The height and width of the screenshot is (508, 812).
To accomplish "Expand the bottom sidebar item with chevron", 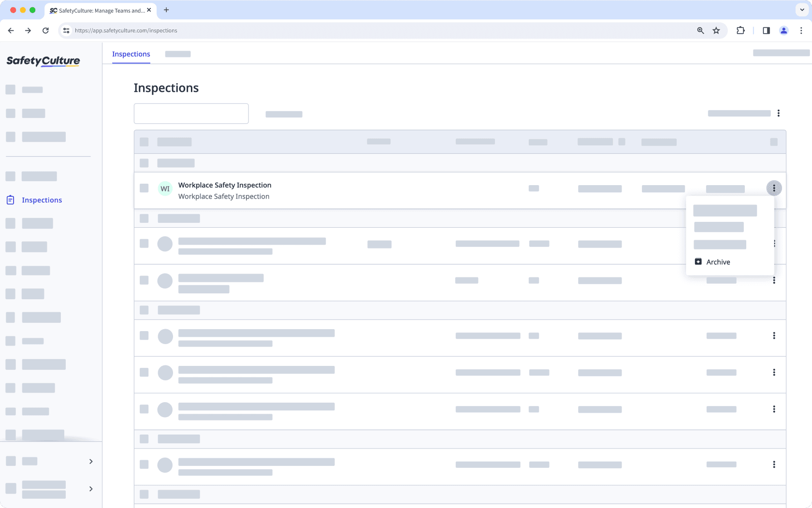I will (91, 489).
